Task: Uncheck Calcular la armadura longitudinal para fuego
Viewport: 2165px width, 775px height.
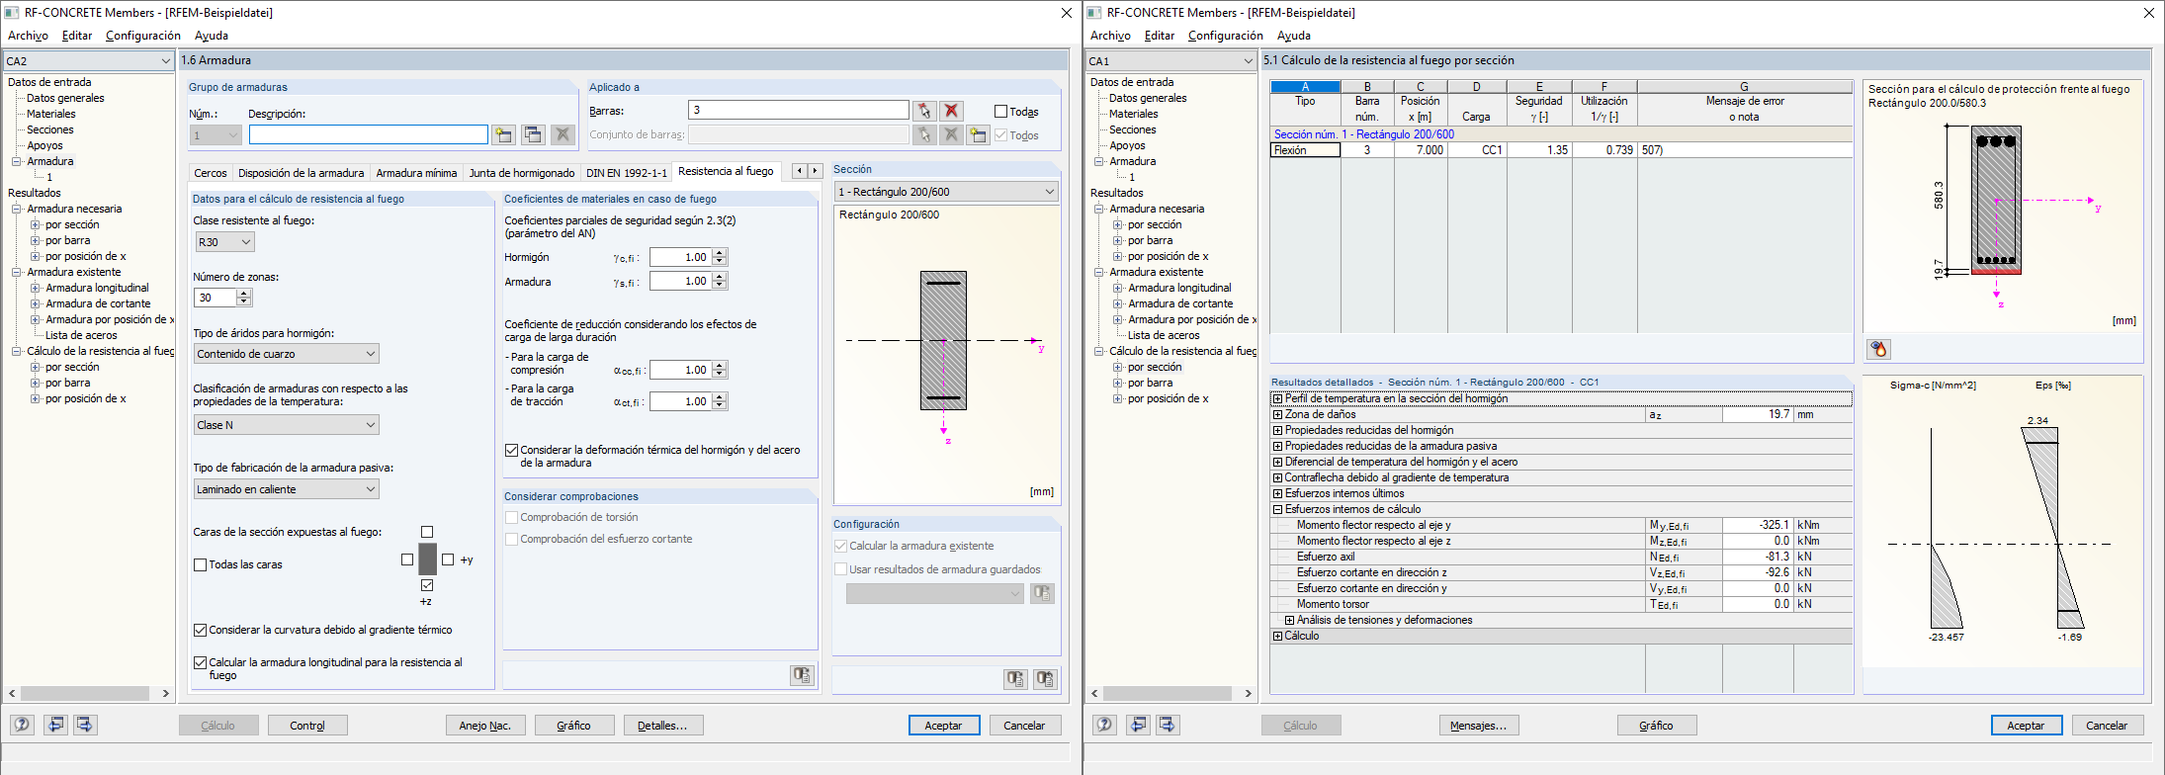Action: click(x=201, y=662)
